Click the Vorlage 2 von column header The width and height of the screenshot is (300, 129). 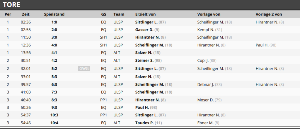click(269, 14)
